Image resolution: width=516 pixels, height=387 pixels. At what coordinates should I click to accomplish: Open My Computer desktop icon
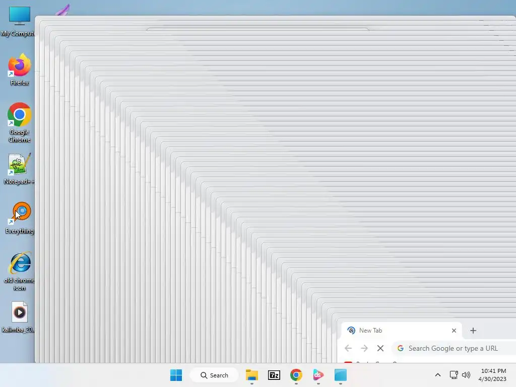pyautogui.click(x=19, y=21)
